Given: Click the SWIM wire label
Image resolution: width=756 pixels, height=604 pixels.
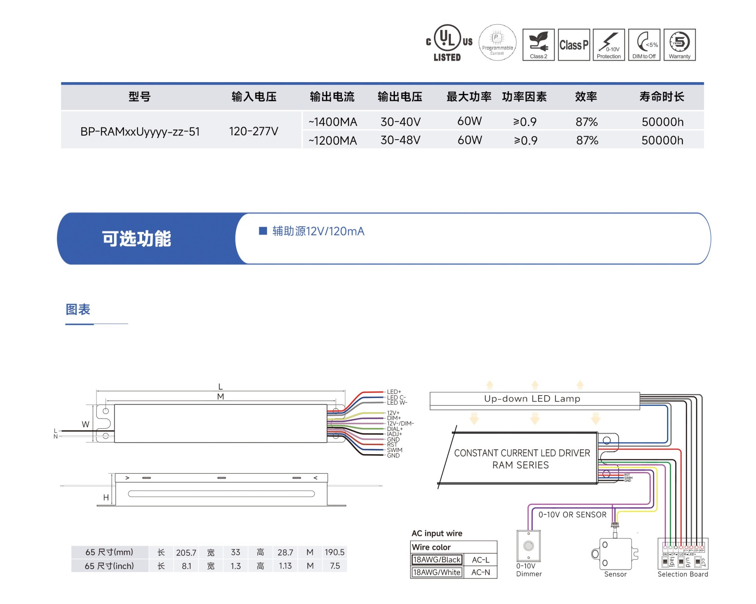Looking at the screenshot, I should (x=395, y=450).
